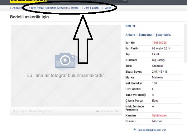Viewport: 187px width, 136px height.
Task: Click Şeker Mah. neighborhood link
Action: [163, 35]
